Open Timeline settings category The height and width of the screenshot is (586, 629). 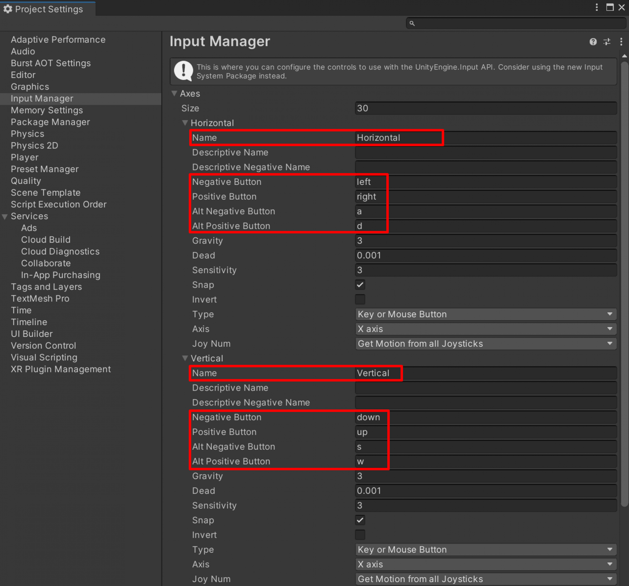coord(29,322)
